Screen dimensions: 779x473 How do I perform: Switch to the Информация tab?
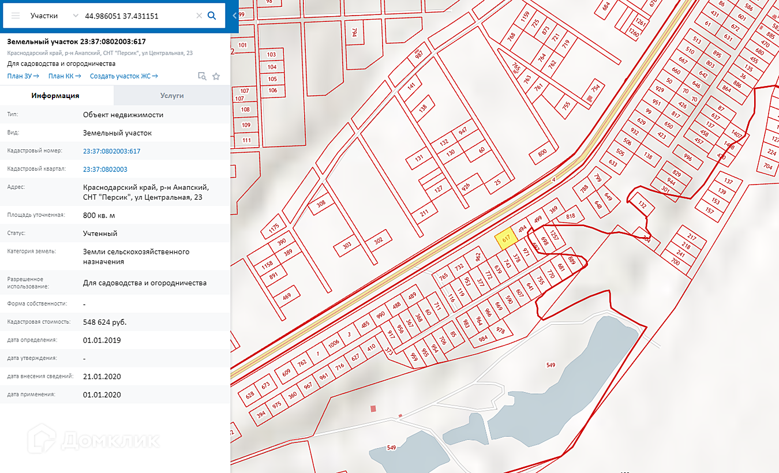[55, 96]
